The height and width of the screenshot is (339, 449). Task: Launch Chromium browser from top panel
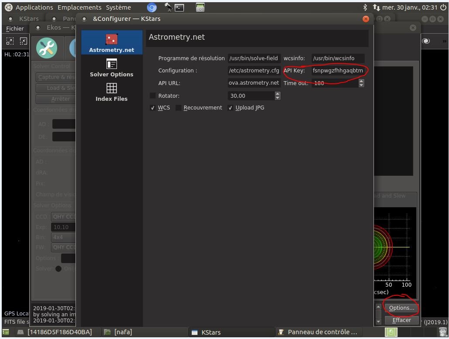(151, 7)
